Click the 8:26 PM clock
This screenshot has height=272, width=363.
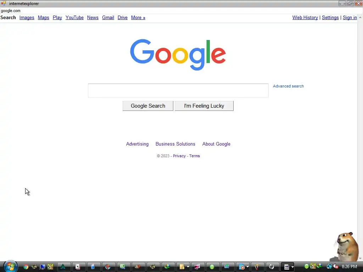[x=349, y=267]
